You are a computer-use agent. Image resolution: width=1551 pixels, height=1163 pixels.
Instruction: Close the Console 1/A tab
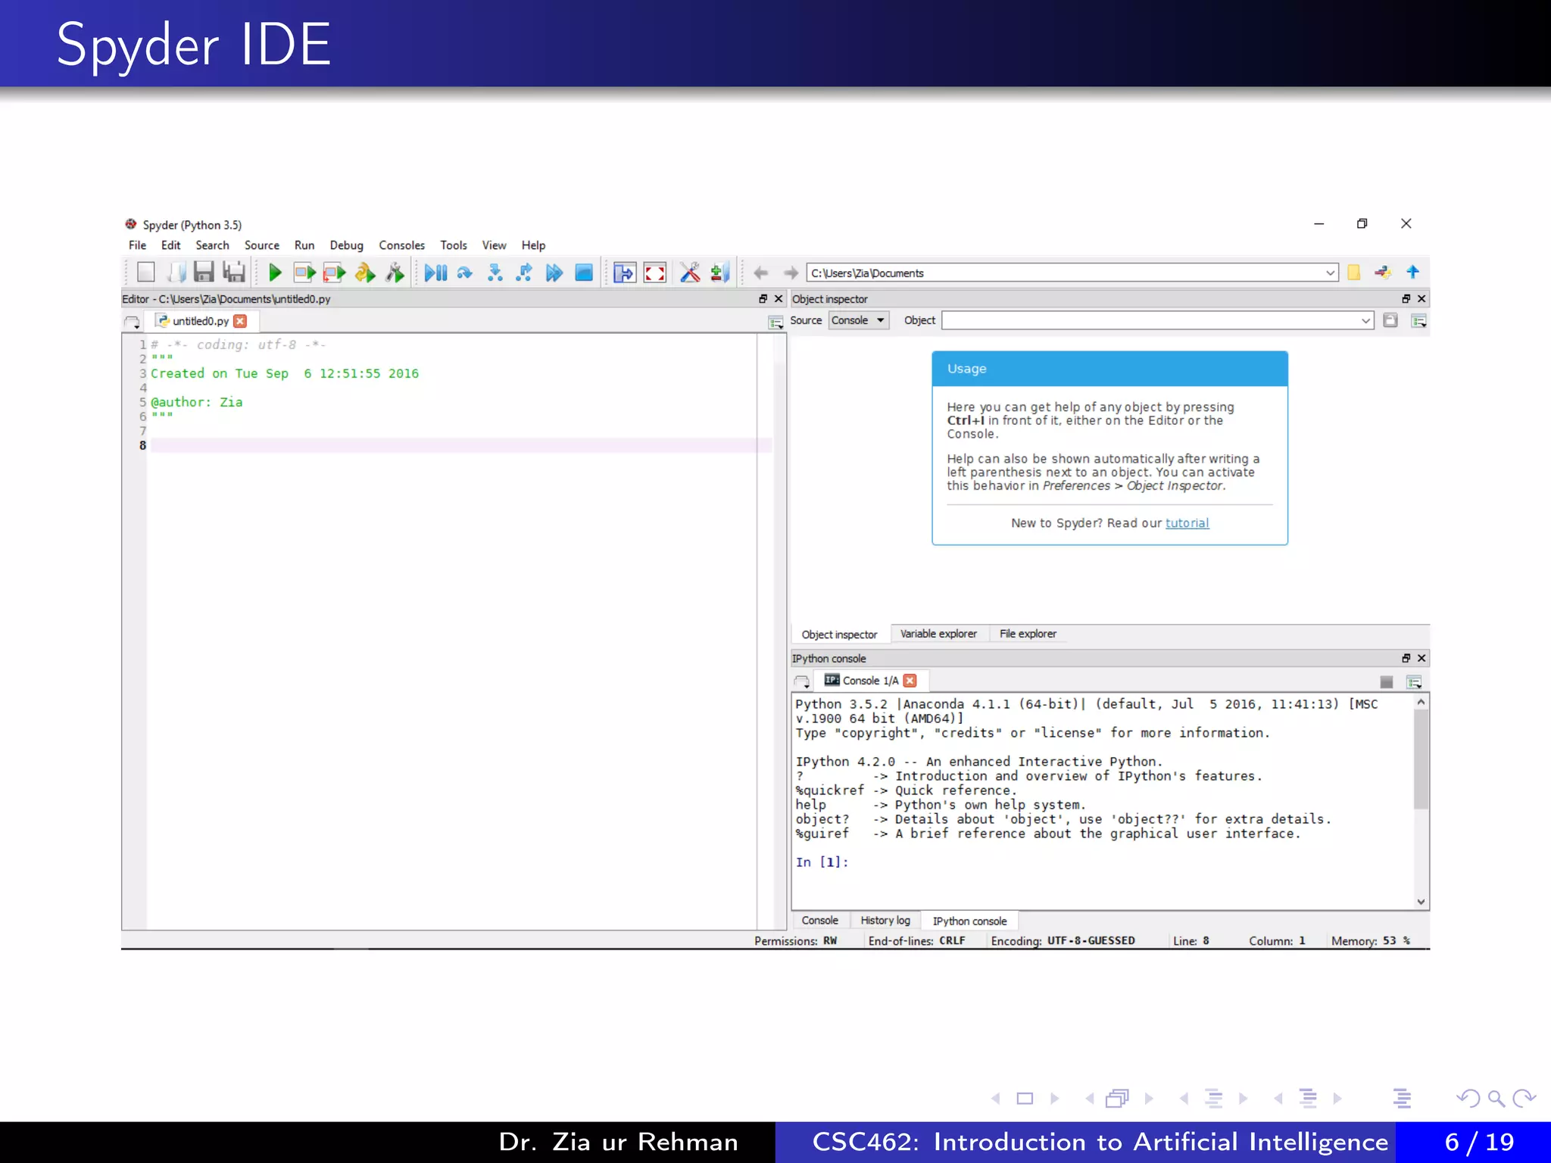(x=910, y=681)
